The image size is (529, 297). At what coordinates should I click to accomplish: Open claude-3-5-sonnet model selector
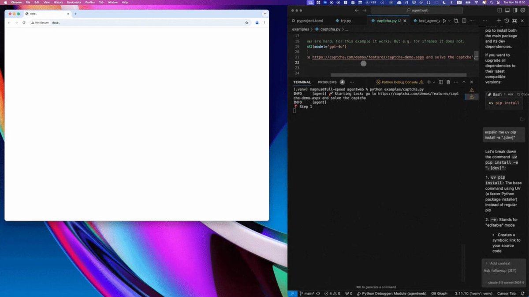coord(505,282)
